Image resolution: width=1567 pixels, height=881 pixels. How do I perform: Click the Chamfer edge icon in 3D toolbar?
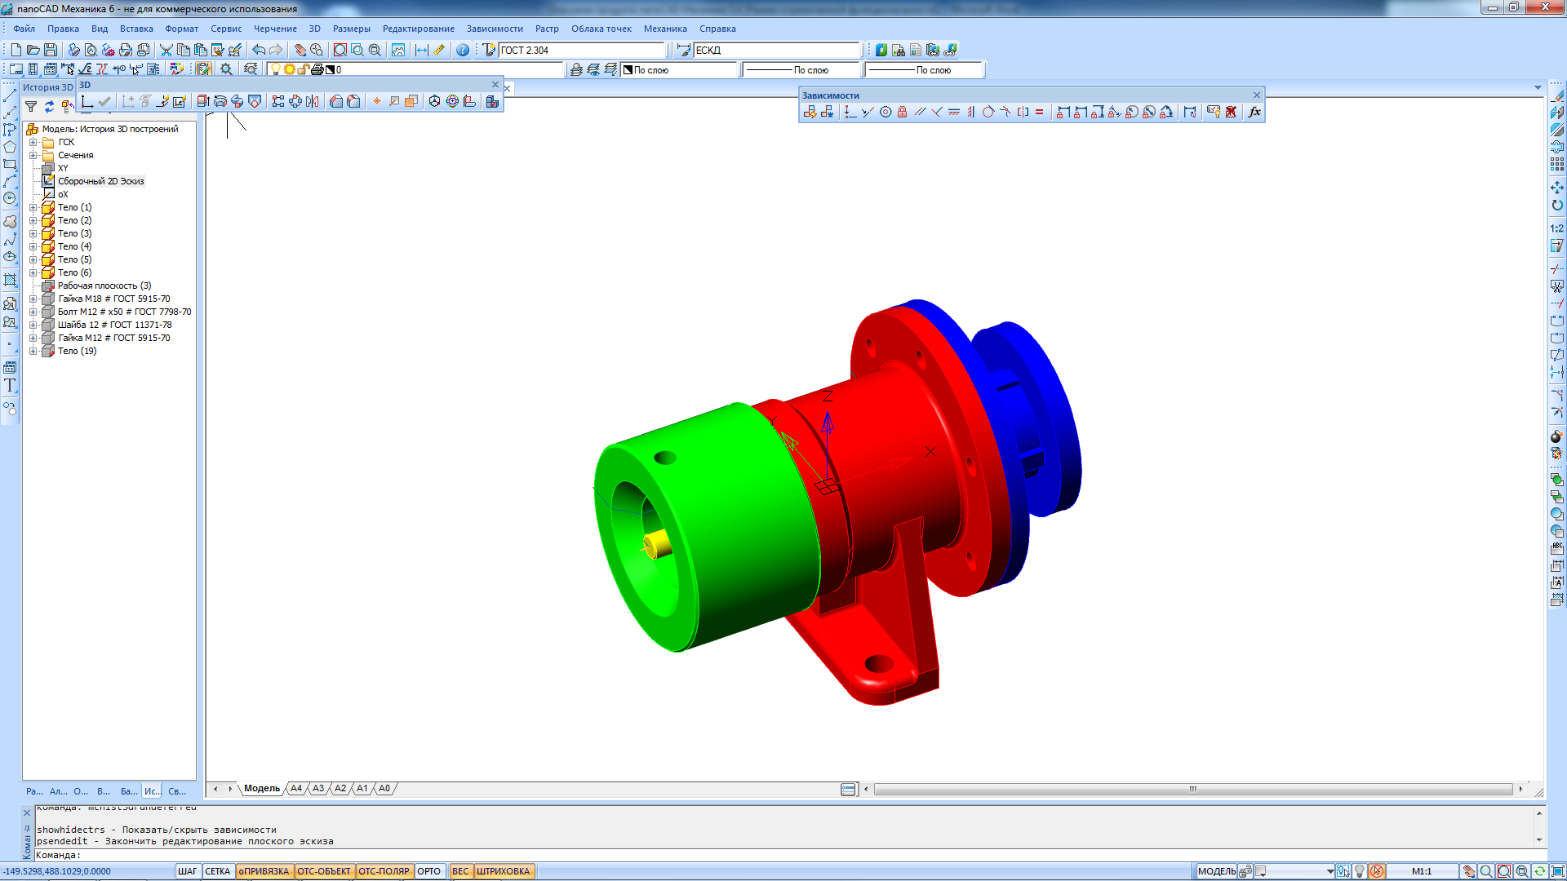coord(336,101)
